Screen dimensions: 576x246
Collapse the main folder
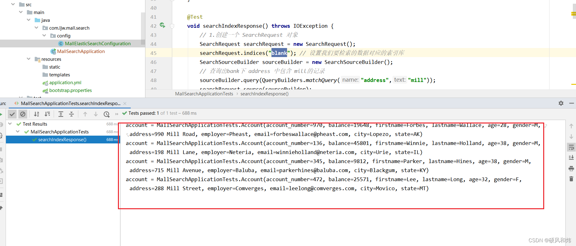pos(21,12)
